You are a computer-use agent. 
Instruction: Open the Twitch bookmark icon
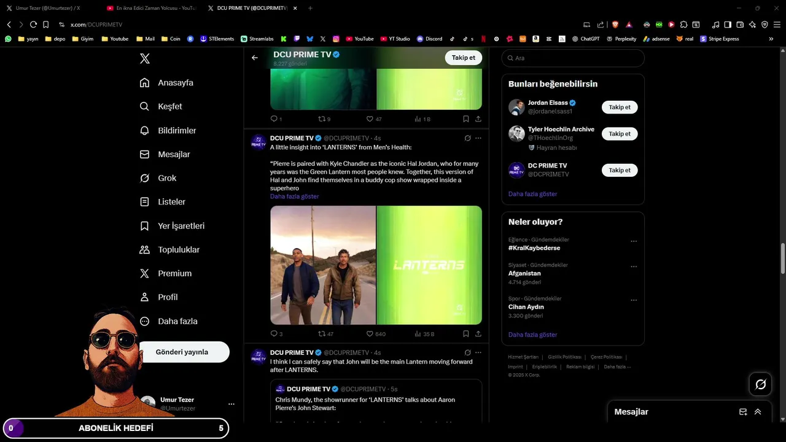(x=297, y=39)
